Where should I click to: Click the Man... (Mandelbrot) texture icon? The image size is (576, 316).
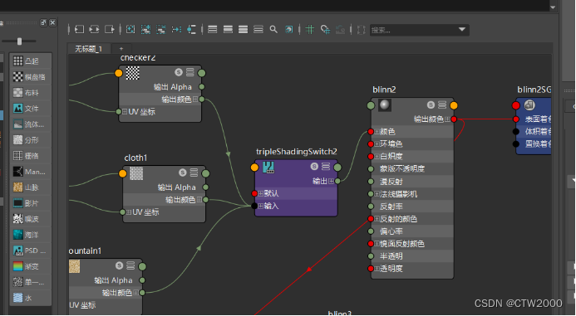coord(18,171)
